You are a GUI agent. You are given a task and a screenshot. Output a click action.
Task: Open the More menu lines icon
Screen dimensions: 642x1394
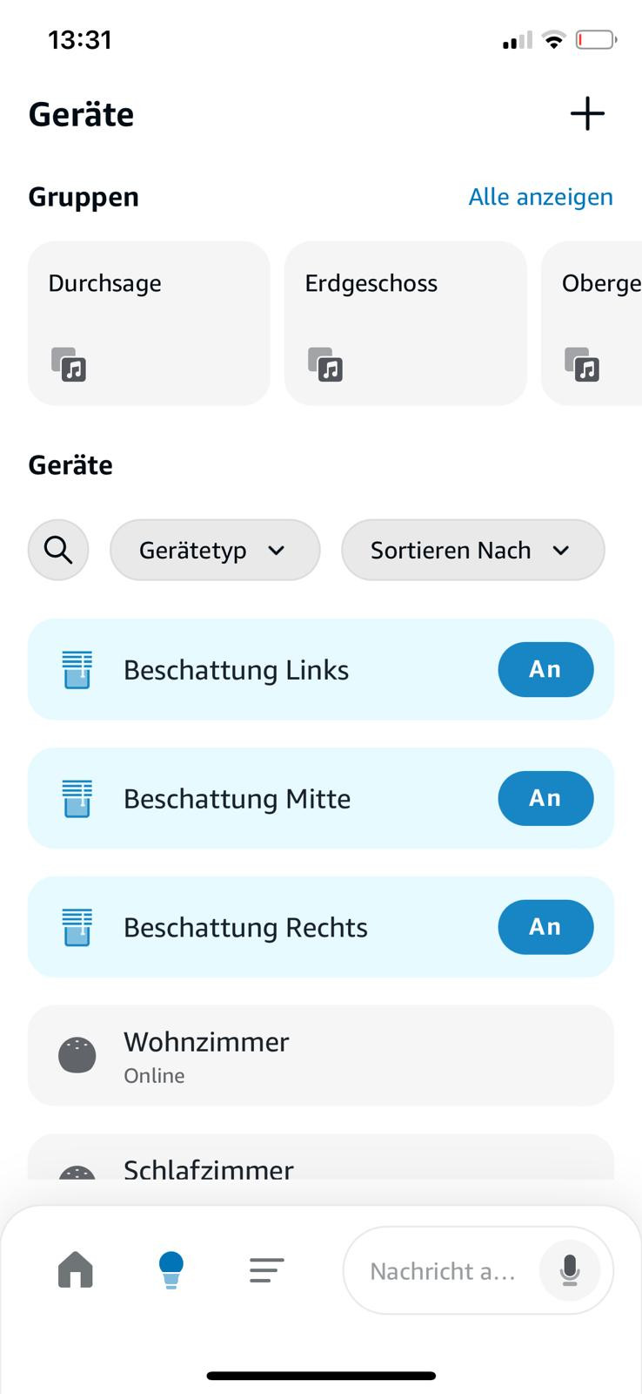[266, 1269]
